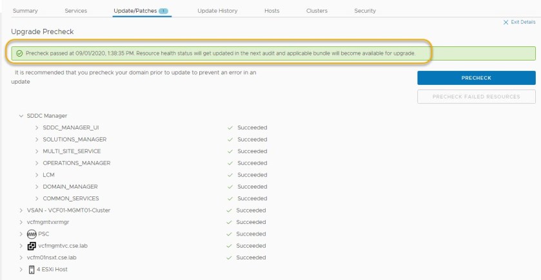Viewport: 541px width, 280px height.
Task: Click Succeeded status for OPERATIONS_MANAGER
Action: [x=252, y=163]
